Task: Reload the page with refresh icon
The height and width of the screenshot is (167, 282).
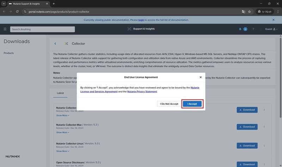Action: tap(17, 12)
